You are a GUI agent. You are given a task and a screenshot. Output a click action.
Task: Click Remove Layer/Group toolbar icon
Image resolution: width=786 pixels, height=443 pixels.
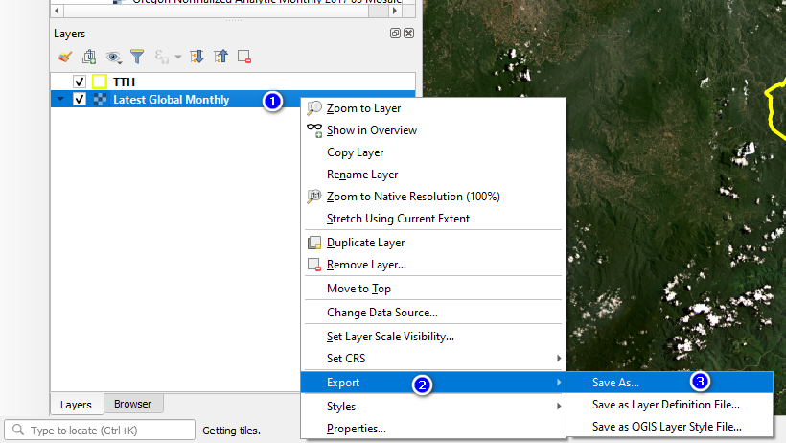tap(244, 57)
